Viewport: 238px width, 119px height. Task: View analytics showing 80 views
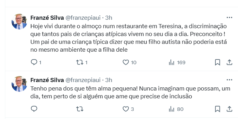(x=176, y=109)
